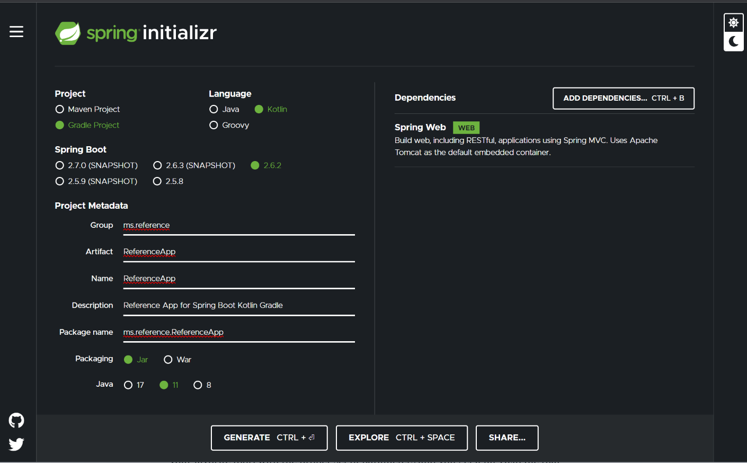This screenshot has height=463, width=747.
Task: Click into the Description text field
Action: [238, 306]
